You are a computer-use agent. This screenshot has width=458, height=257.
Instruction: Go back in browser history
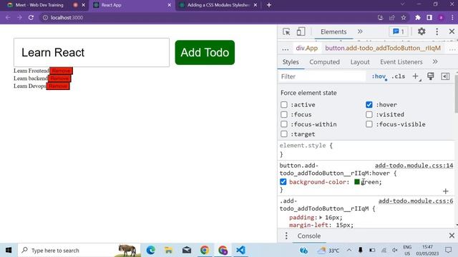point(8,17)
